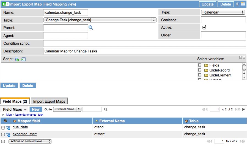Select the Field Maps (2) tab
Viewport: 247px width, 146px height.
pyautogui.click(x=15, y=101)
